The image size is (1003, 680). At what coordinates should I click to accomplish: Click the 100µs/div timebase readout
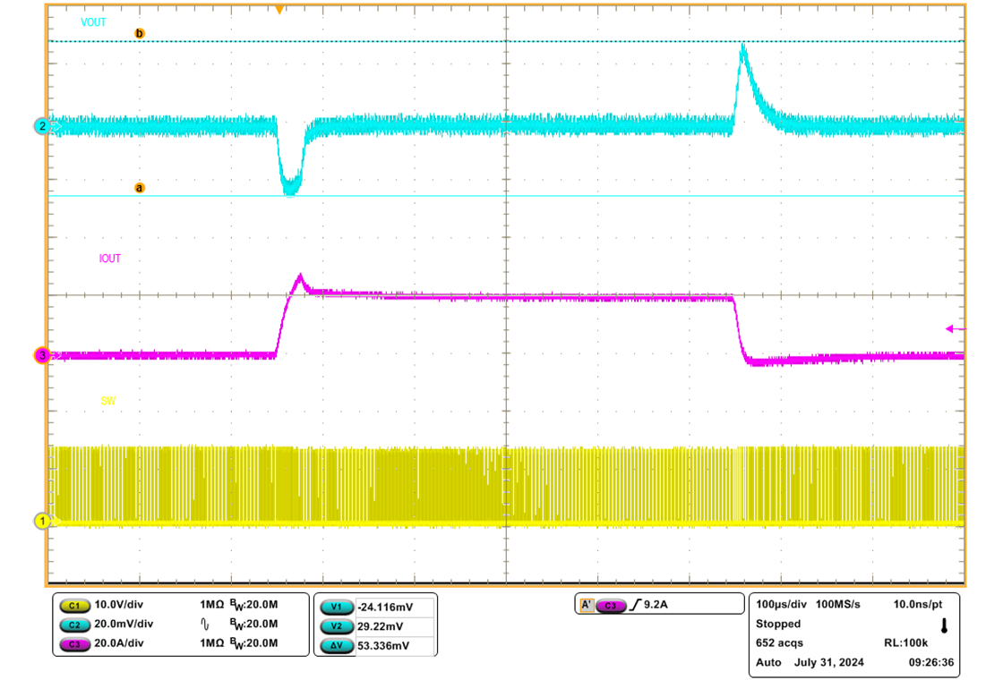pyautogui.click(x=778, y=605)
